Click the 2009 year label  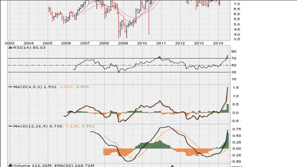pos(123,43)
